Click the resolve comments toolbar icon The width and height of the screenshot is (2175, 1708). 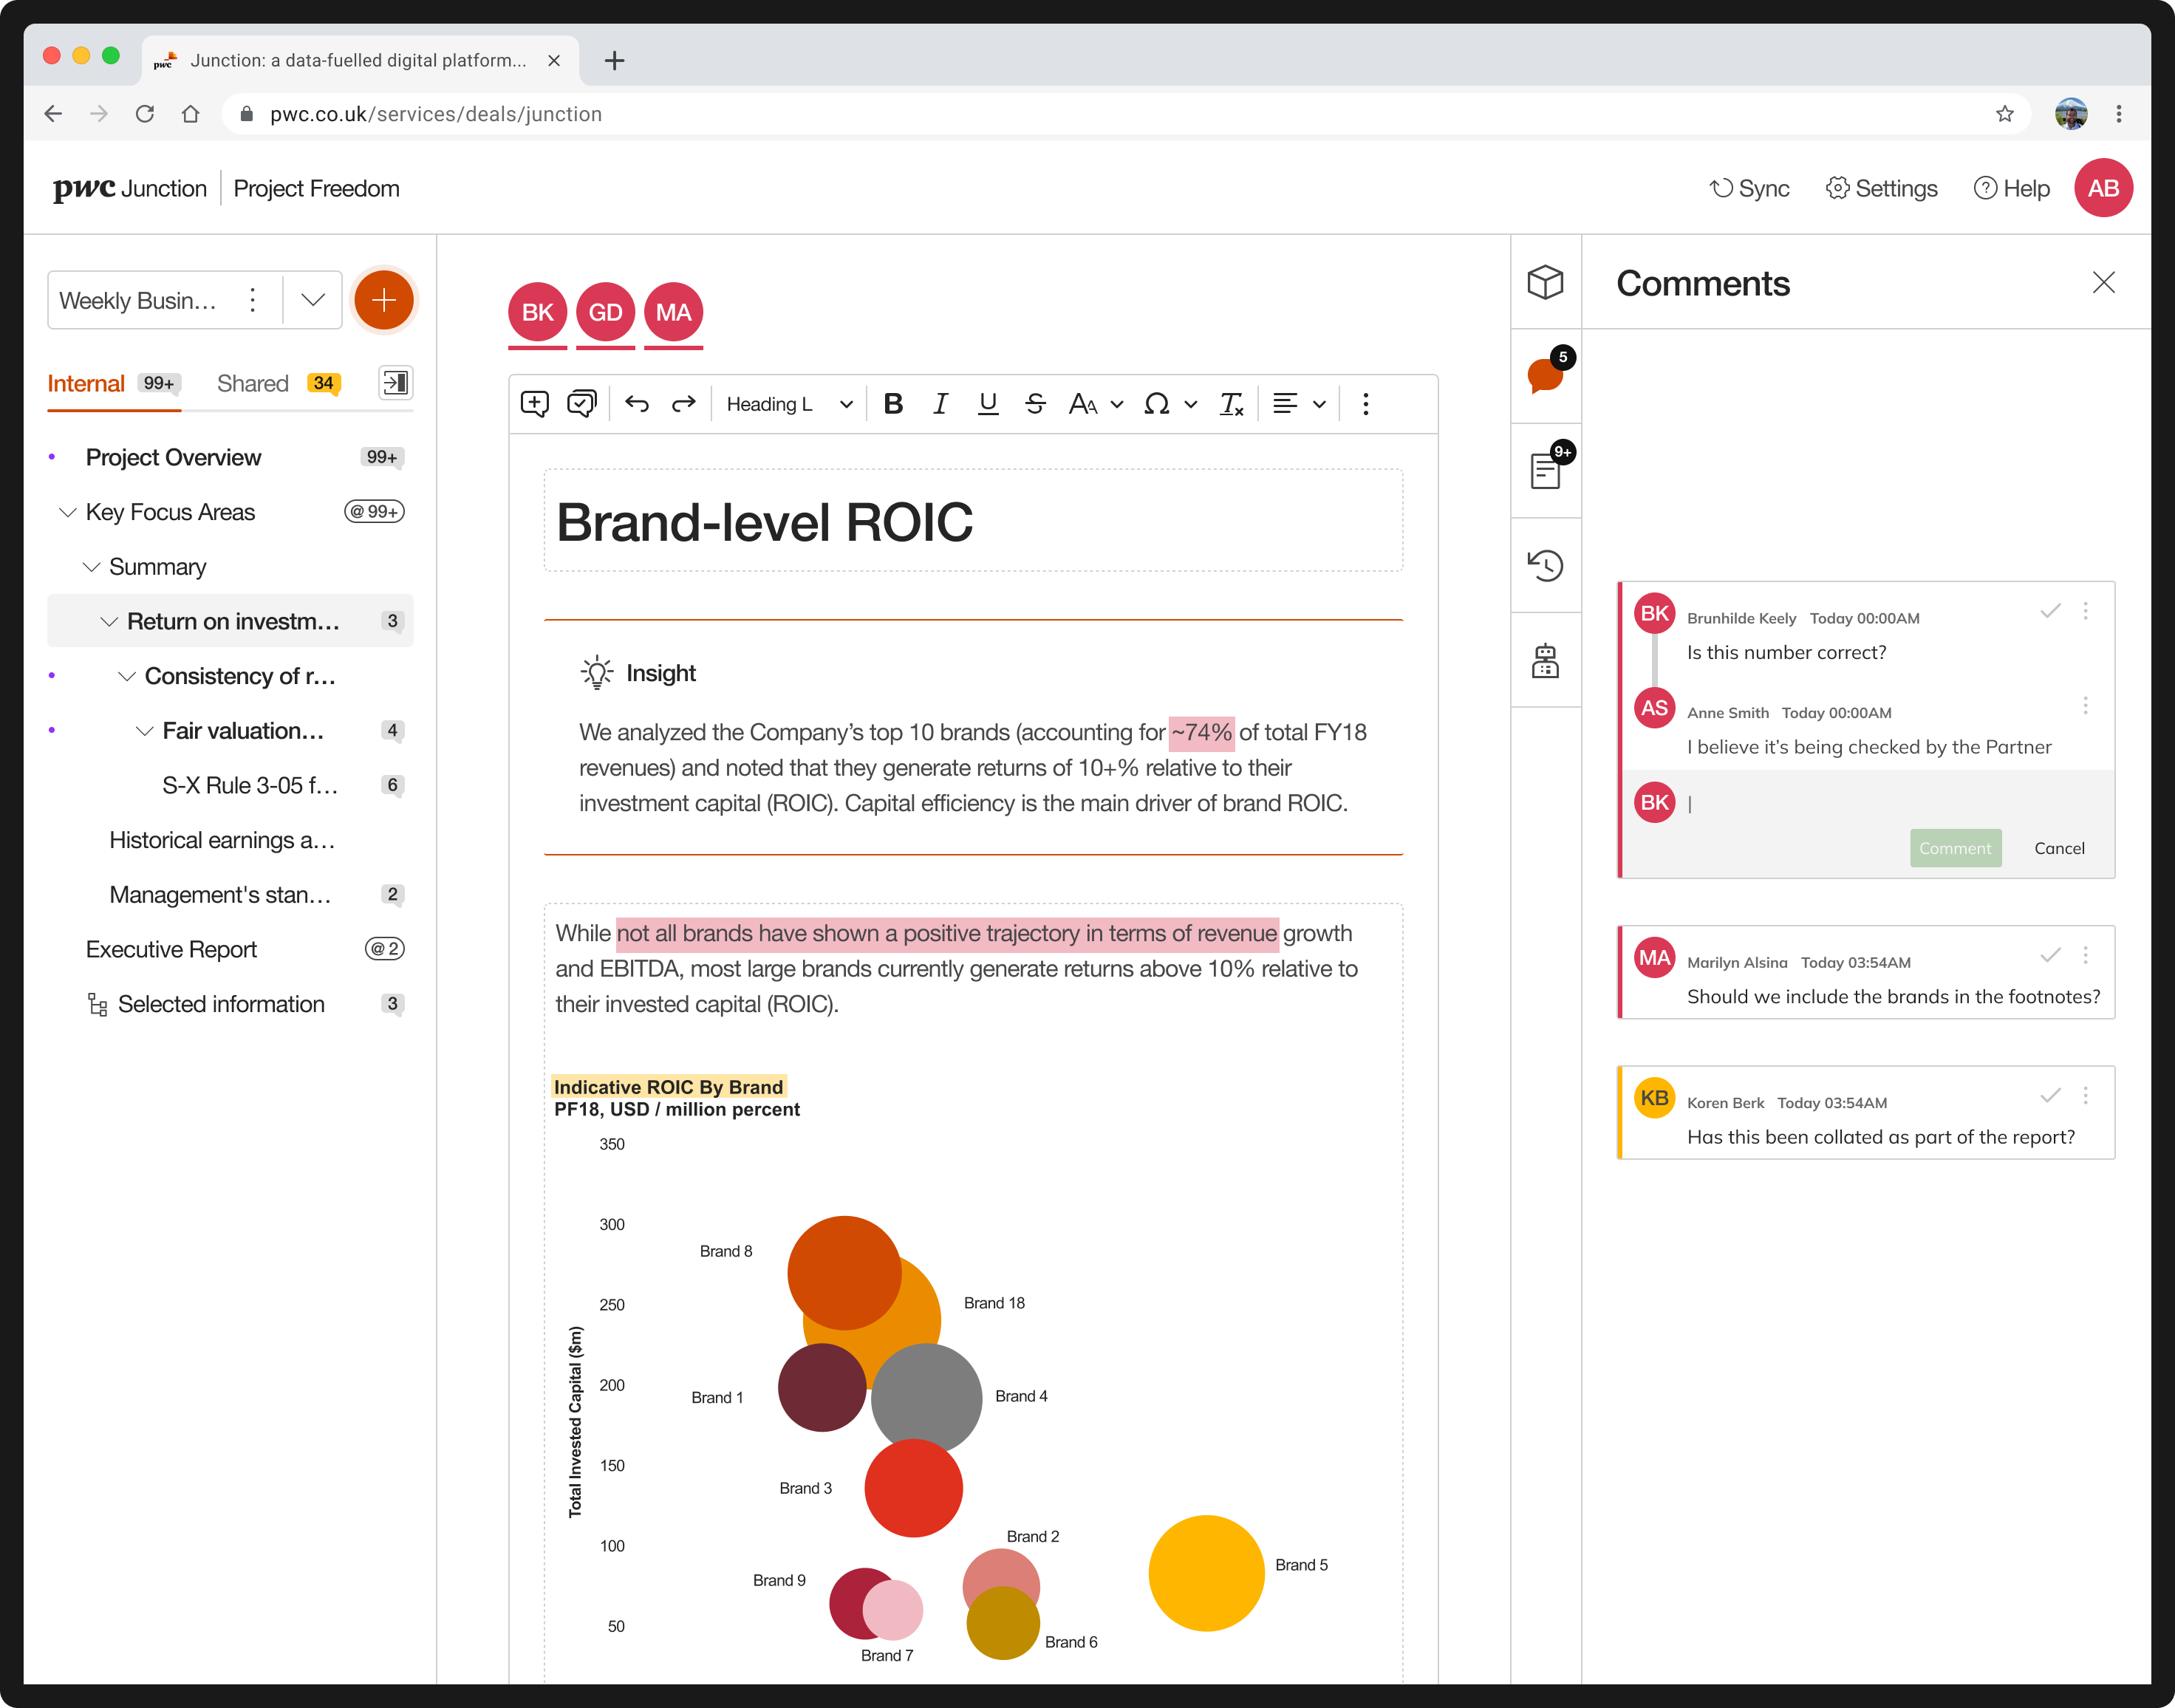coord(581,404)
